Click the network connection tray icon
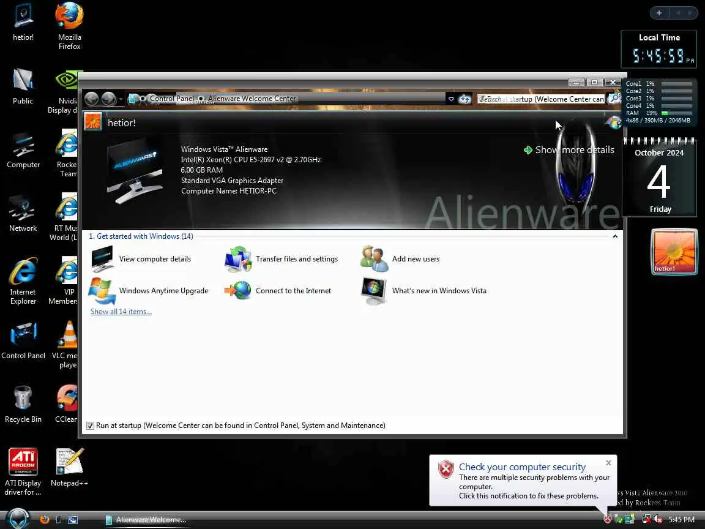Screen dimensions: 705x529 pos(646,520)
